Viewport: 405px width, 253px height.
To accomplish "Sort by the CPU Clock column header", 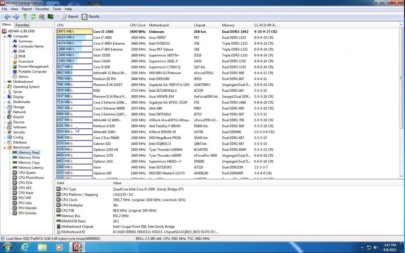I will click(138, 25).
